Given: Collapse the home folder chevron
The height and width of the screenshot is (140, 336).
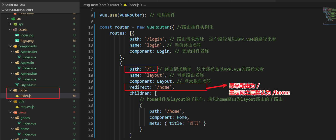Looking at the screenshot, I should point(13,129).
